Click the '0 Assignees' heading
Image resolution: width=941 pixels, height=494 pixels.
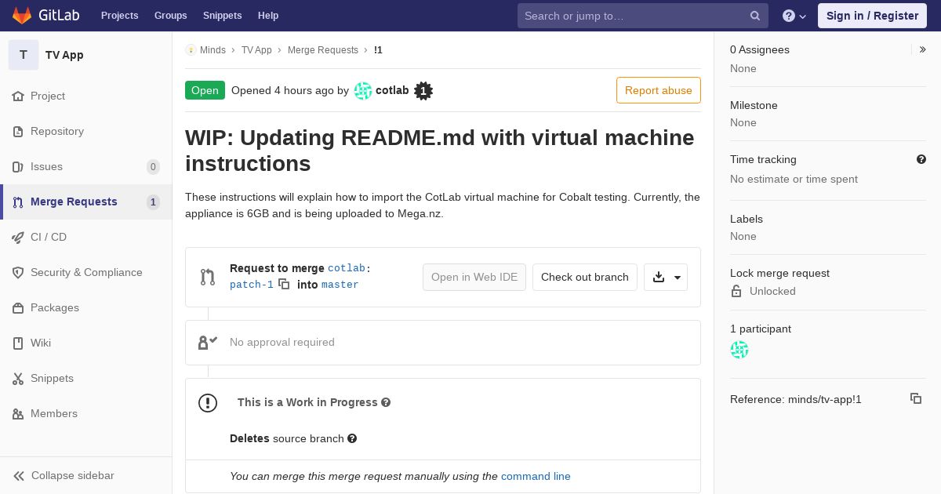click(760, 49)
